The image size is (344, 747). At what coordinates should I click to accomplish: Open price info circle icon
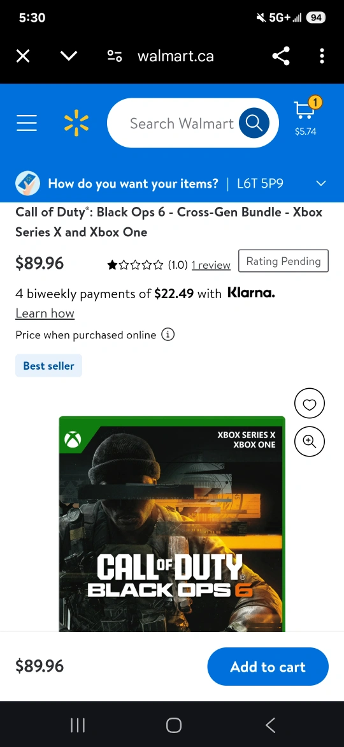168,335
